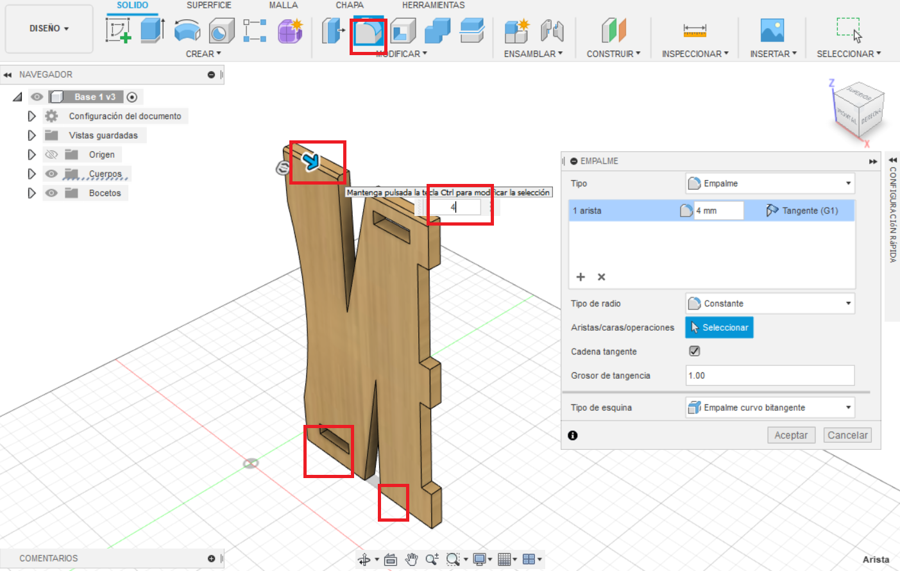Open the ENSAMBLAR menu
This screenshot has height=571, width=900.
click(533, 54)
